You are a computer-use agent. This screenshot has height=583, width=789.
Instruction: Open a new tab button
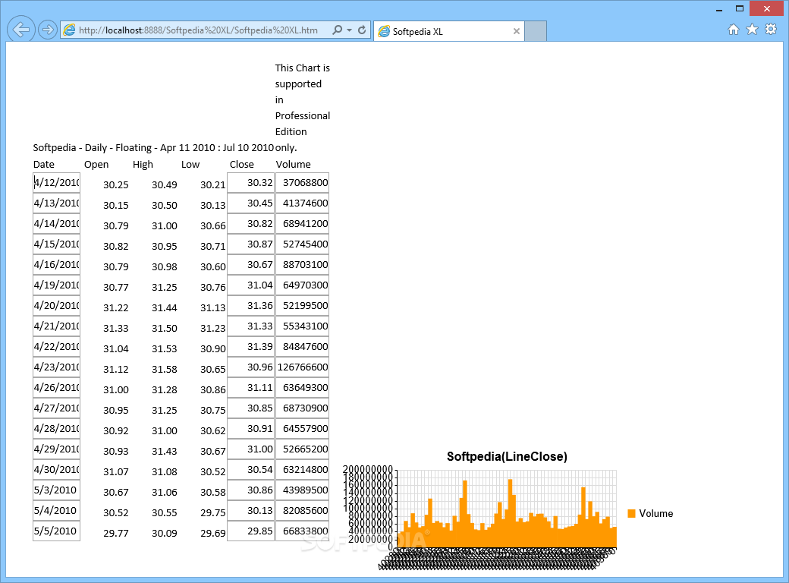click(x=536, y=31)
